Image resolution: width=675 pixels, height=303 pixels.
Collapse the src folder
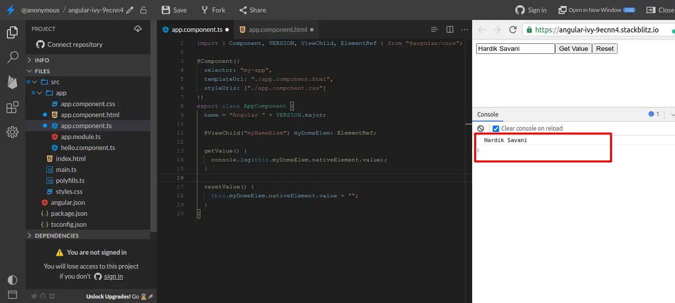coord(55,82)
